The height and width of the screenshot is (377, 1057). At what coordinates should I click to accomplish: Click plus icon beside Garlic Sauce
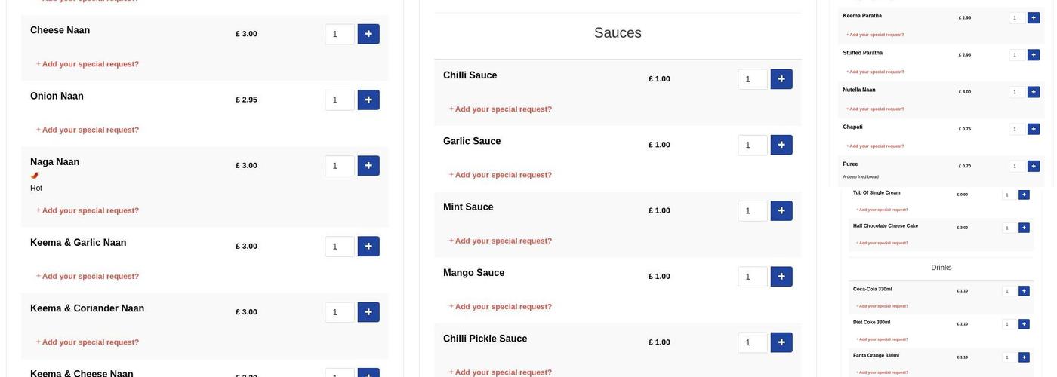(x=781, y=145)
